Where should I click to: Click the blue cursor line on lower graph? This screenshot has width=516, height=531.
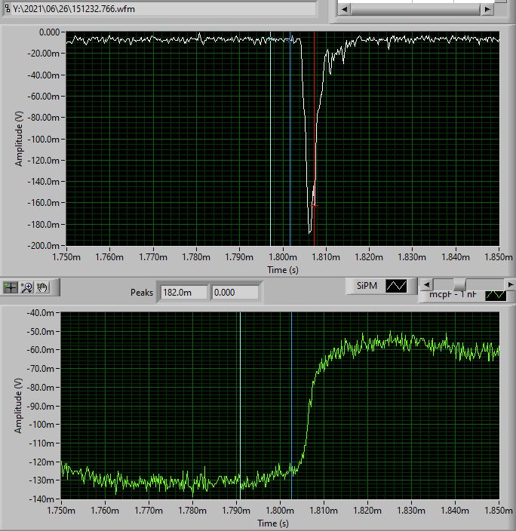pyautogui.click(x=291, y=405)
